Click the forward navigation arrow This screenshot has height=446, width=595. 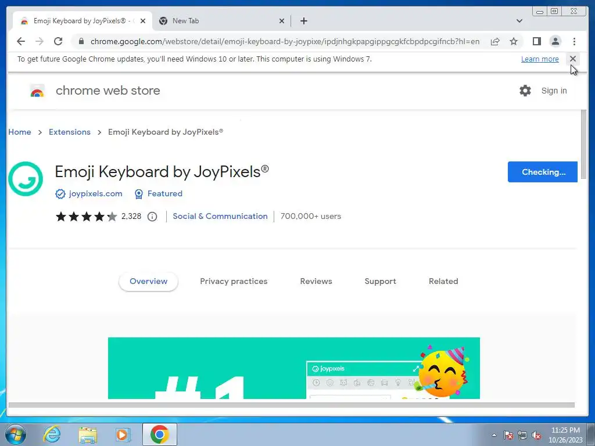[40, 41]
